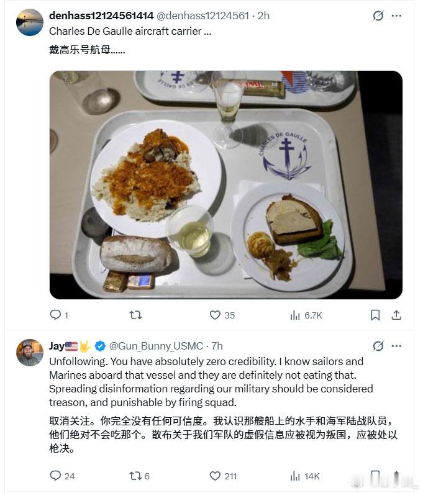The height and width of the screenshot is (493, 423).
Task: View analytics showing 14K views
Action: (305, 476)
